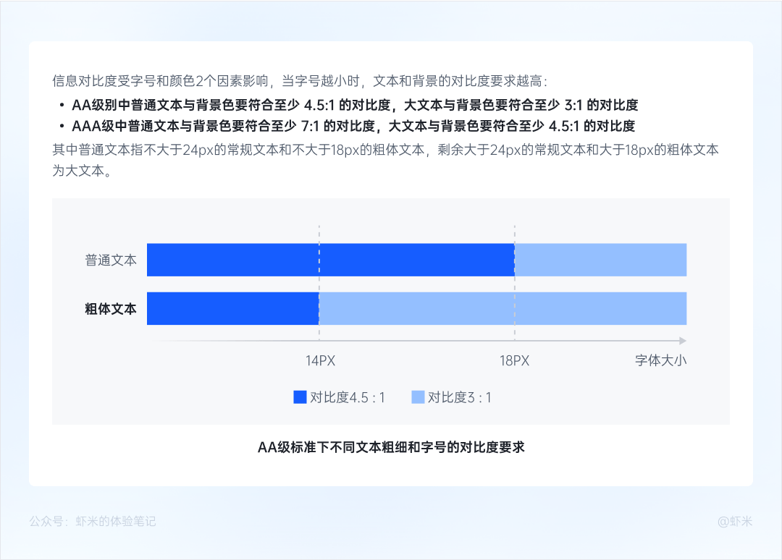782x560 pixels.
Task: Click the 字体大小 axis label
Action: [660, 360]
